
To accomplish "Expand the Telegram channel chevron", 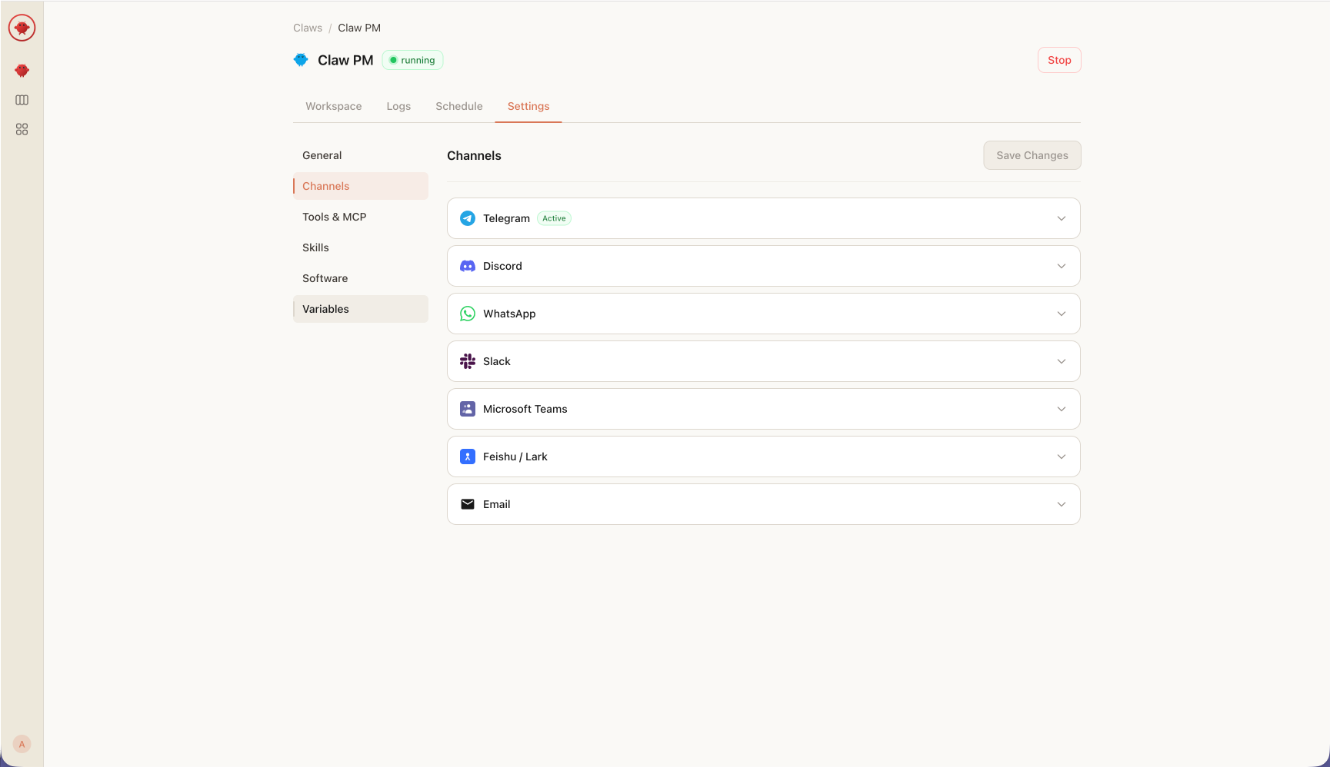I will point(1062,218).
